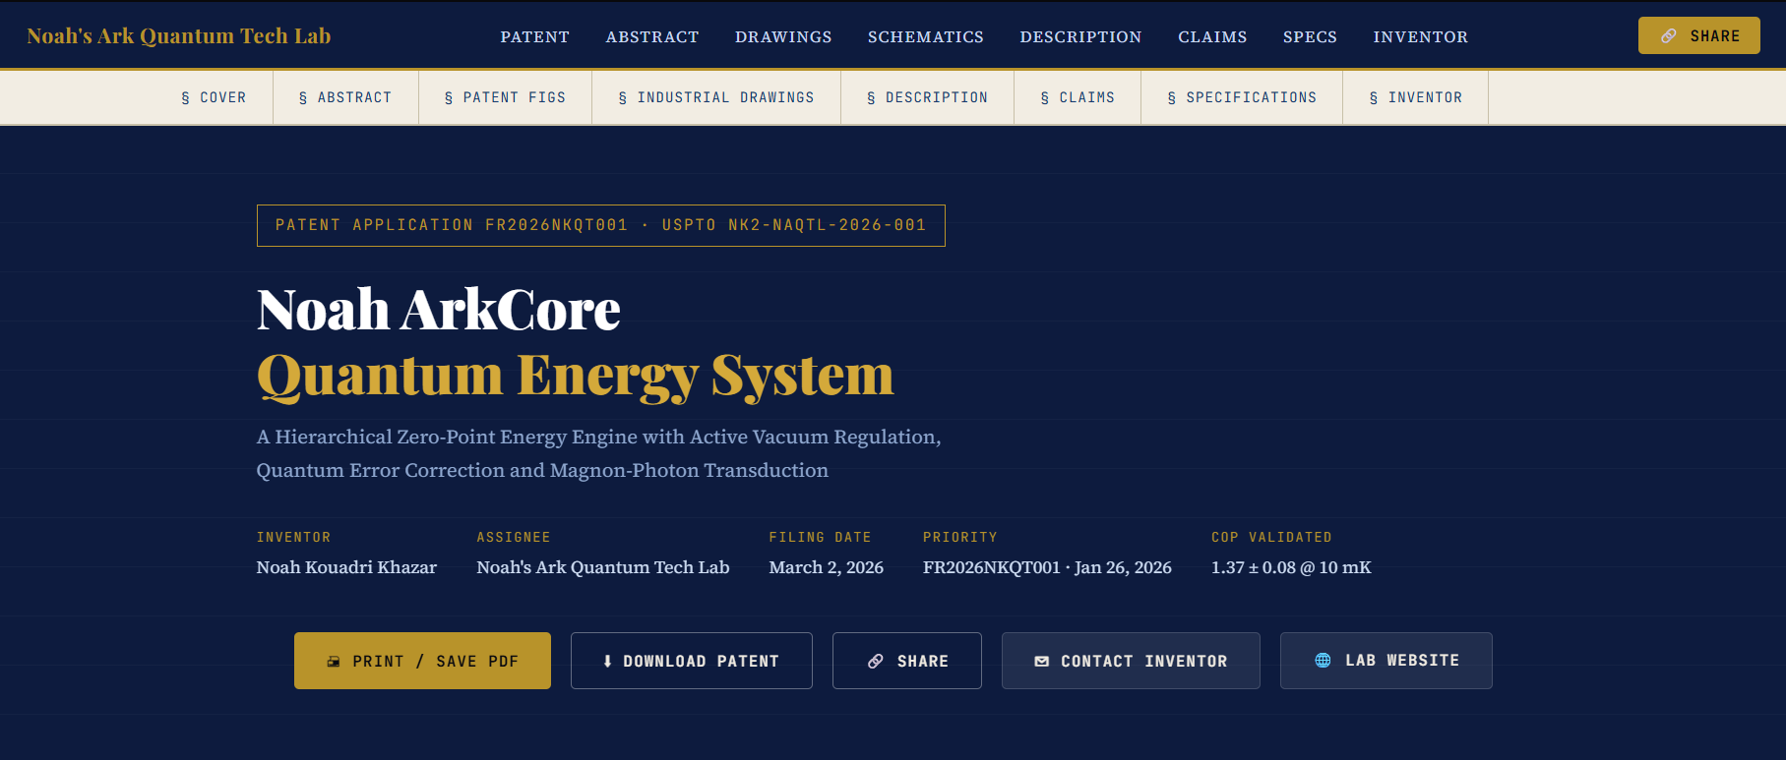Click the patent application number badge
Screen dimensions: 1786x760
[600, 225]
